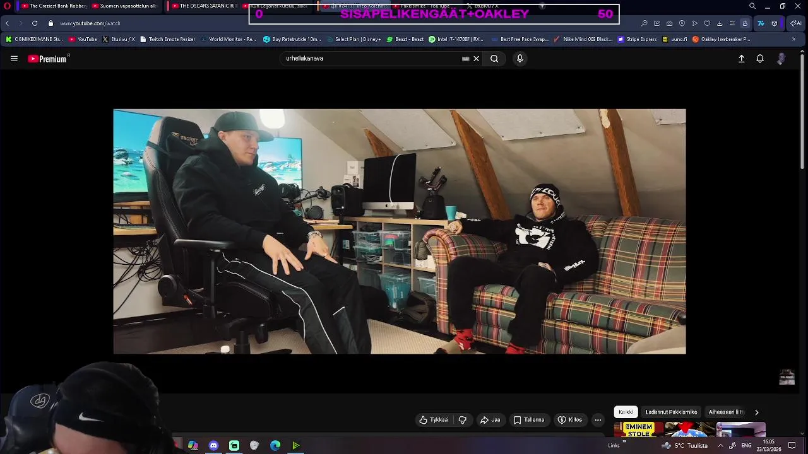Image resolution: width=808 pixels, height=454 pixels.
Task: Open the heart bookmark icon in toolbar
Action: point(707,23)
